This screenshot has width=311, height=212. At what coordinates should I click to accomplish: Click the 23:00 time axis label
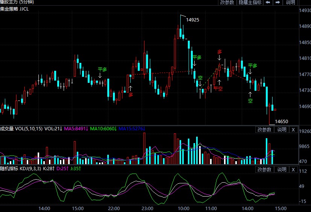tap(147, 208)
